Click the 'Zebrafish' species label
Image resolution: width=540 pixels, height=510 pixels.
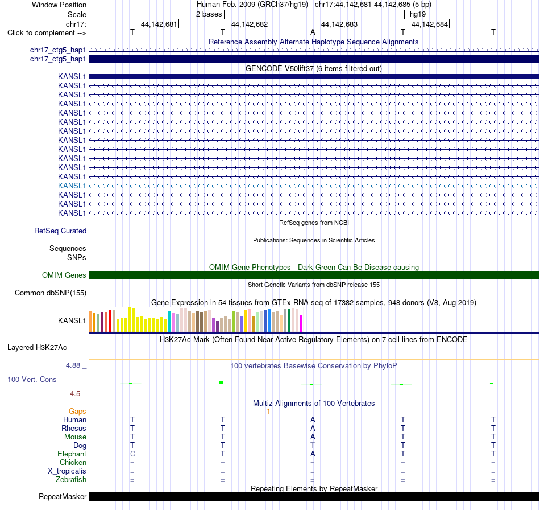click(71, 480)
